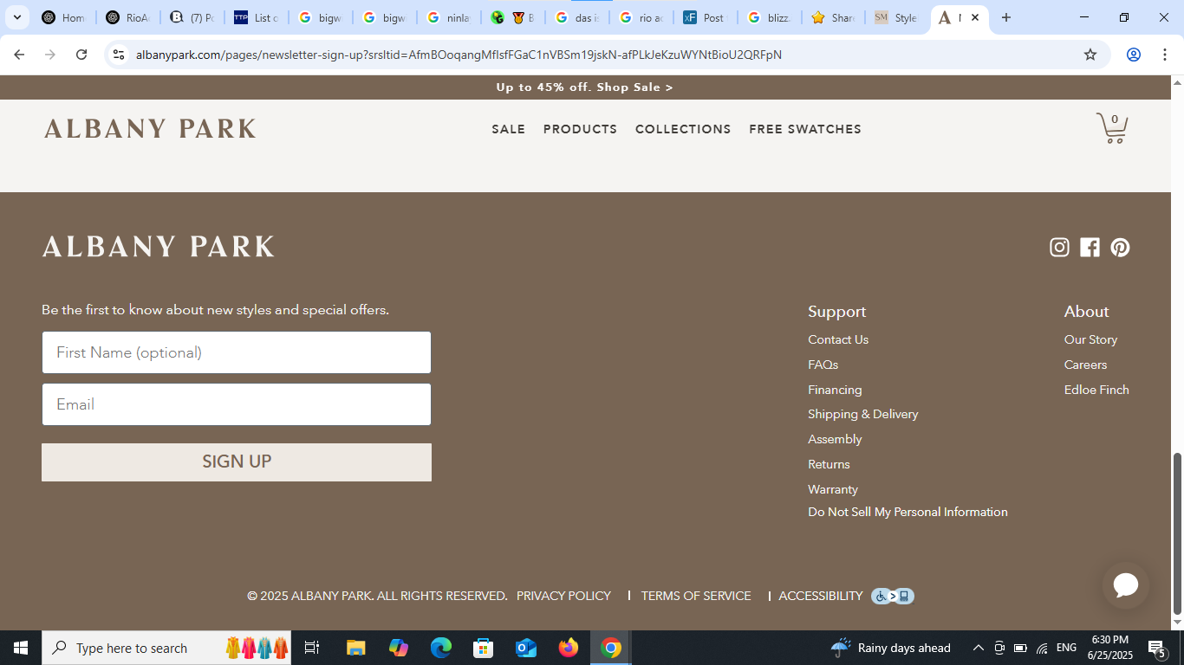Click the Windows Start button
Screen dimensions: 1184x665
pyautogui.click(x=21, y=648)
